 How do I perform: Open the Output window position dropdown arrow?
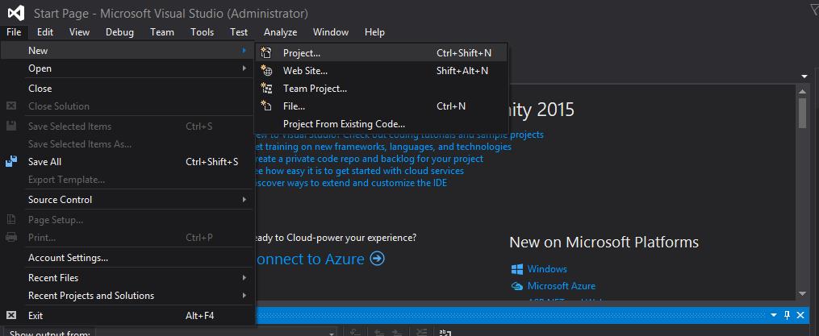(773, 315)
